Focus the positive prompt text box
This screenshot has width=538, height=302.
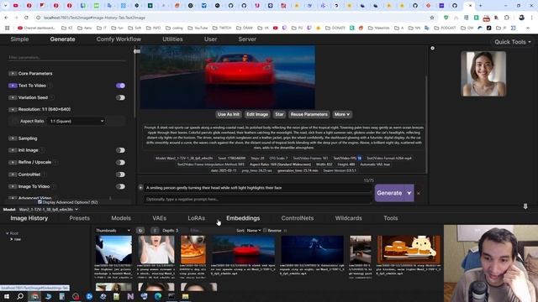[257, 188]
